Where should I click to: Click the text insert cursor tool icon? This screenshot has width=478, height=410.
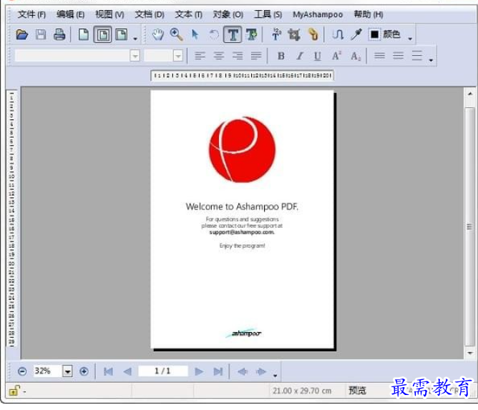276,35
